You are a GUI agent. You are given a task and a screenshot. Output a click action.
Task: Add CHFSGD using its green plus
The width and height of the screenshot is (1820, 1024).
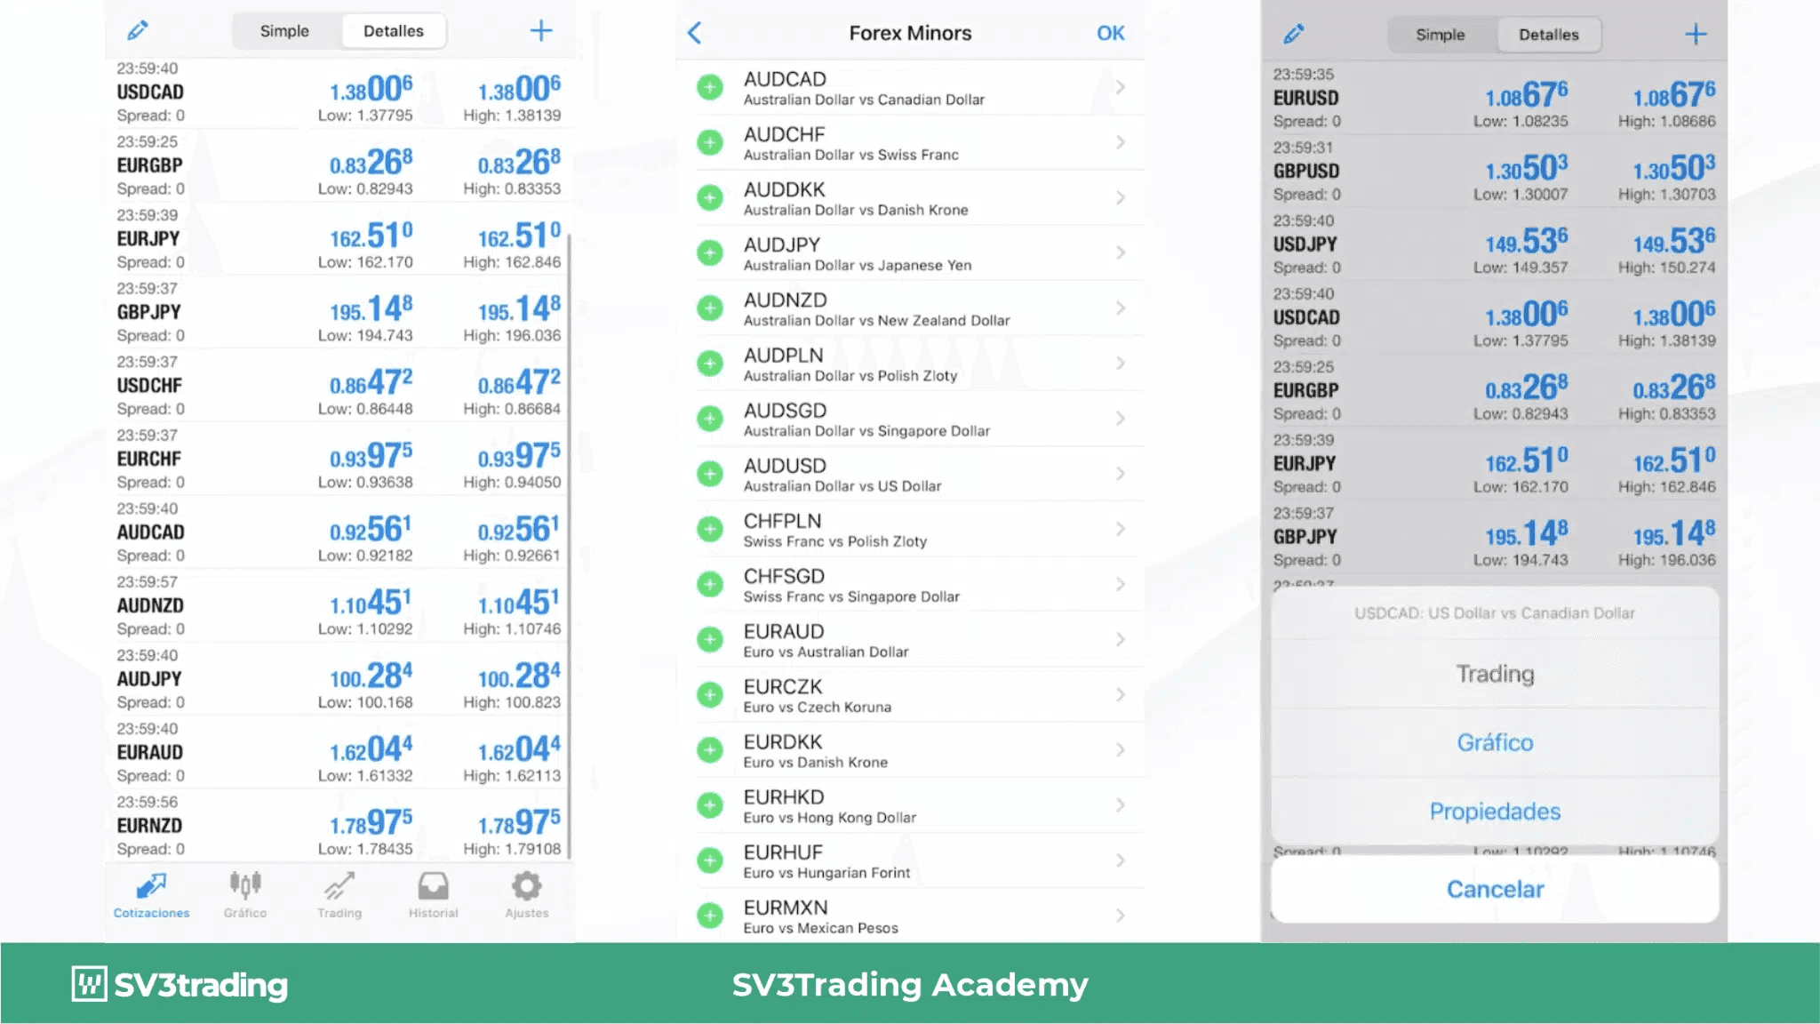(x=710, y=585)
